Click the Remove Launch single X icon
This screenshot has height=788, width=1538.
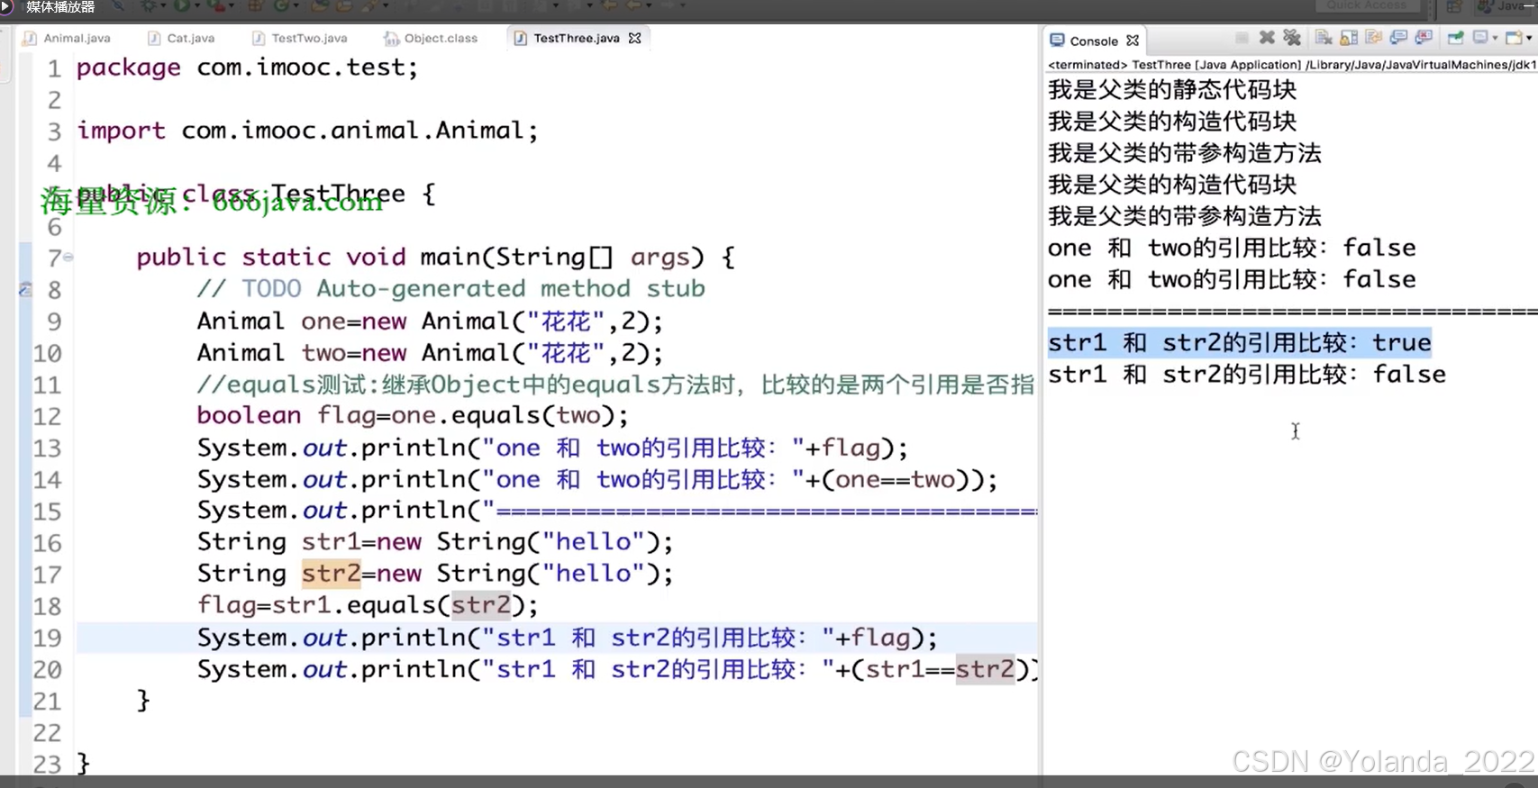point(1267,38)
